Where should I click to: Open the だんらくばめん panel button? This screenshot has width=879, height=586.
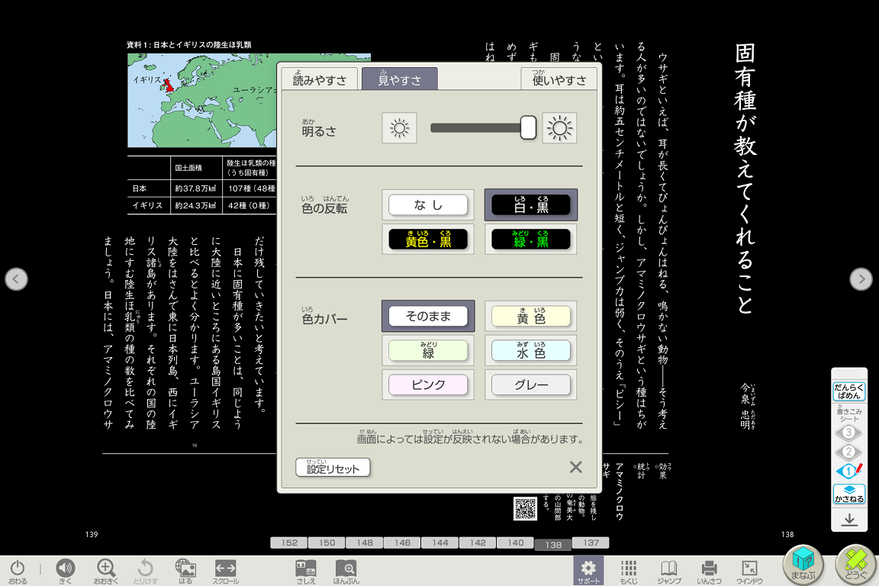(848, 391)
